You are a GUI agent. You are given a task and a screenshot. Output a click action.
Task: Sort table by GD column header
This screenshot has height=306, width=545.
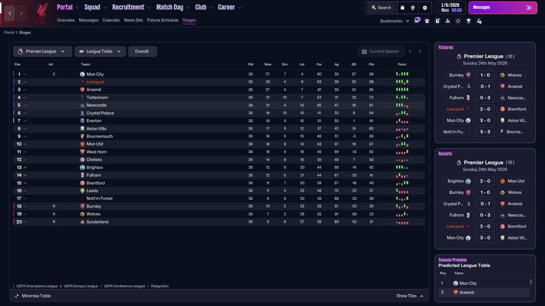(354, 65)
